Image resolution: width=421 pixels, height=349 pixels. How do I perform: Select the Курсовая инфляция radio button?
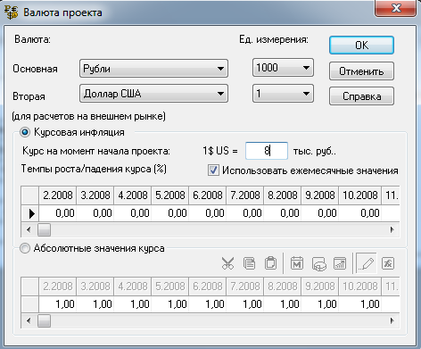25,132
